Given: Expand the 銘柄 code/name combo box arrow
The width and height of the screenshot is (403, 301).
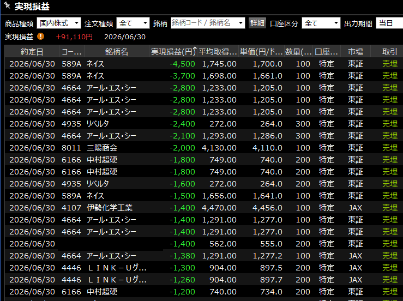Looking at the screenshot, I should pos(240,23).
